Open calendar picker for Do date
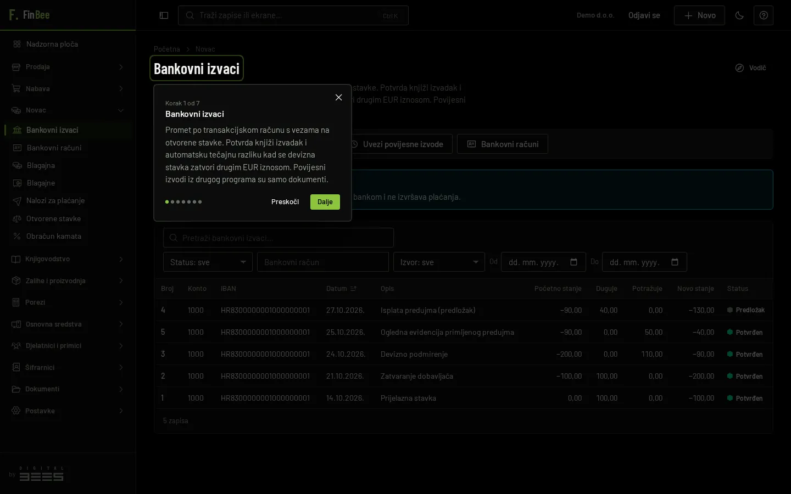The width and height of the screenshot is (791, 494). click(675, 262)
